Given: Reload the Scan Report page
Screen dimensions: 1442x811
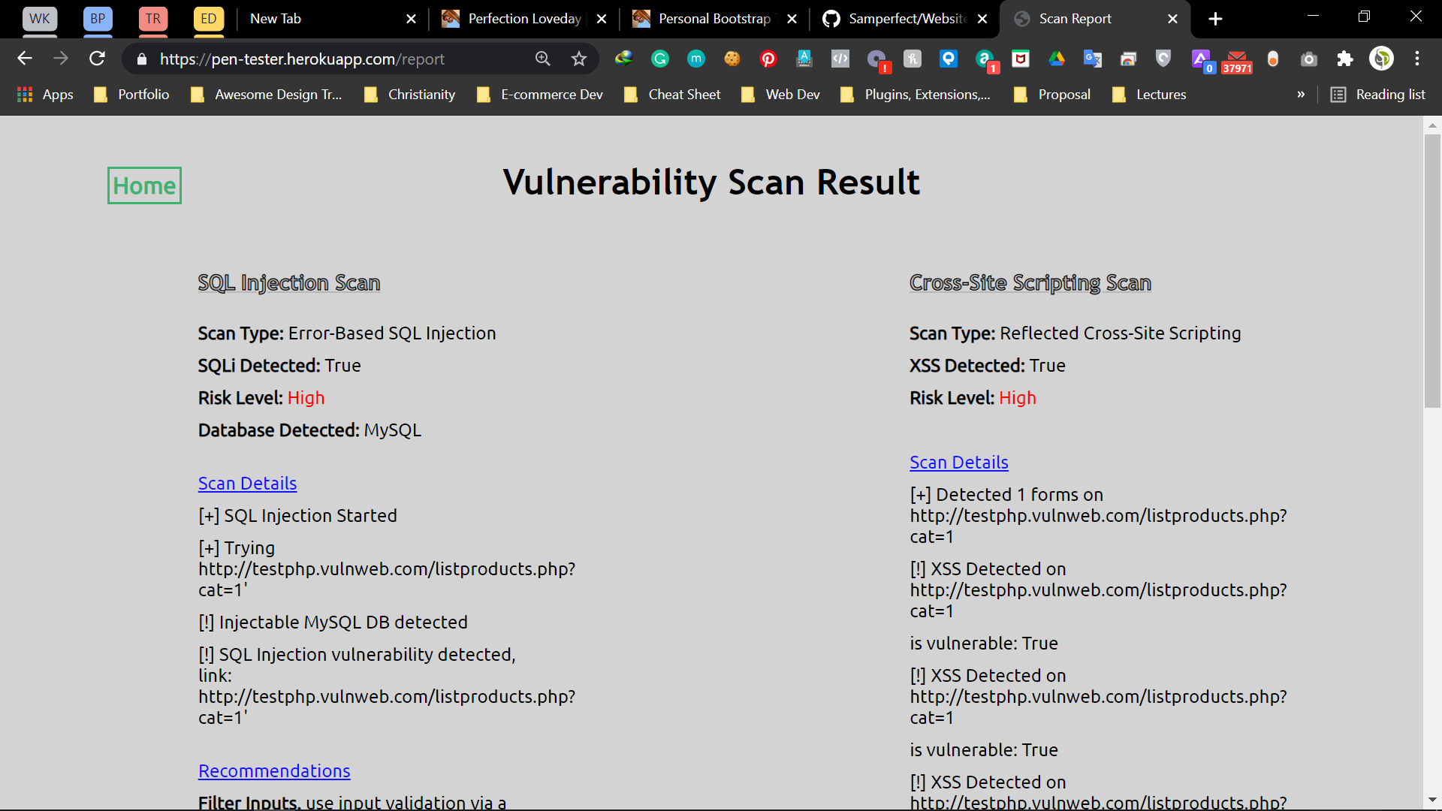Looking at the screenshot, I should tap(97, 59).
